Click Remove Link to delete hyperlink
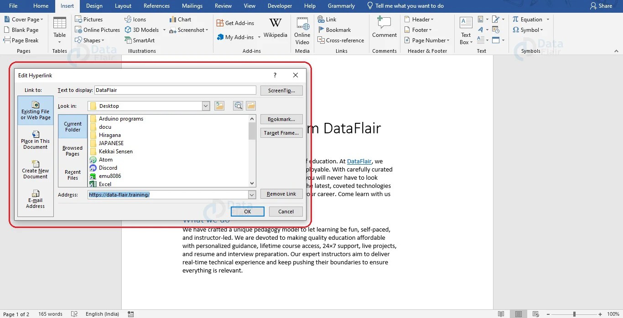Image resolution: width=623 pixels, height=318 pixels. click(x=281, y=193)
